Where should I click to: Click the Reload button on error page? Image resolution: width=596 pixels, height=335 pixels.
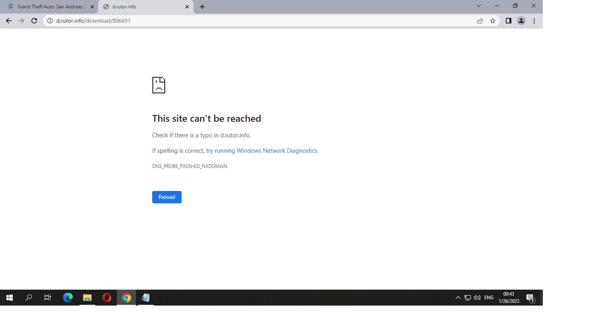click(x=166, y=197)
